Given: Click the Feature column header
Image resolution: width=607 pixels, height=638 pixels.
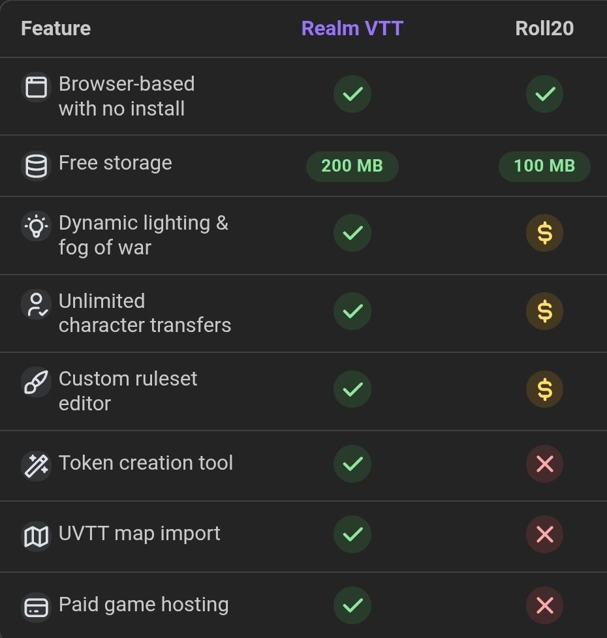Looking at the screenshot, I should coord(55,29).
